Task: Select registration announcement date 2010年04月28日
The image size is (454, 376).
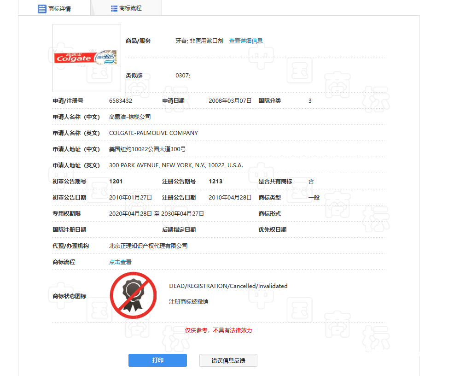Action: 230,198
